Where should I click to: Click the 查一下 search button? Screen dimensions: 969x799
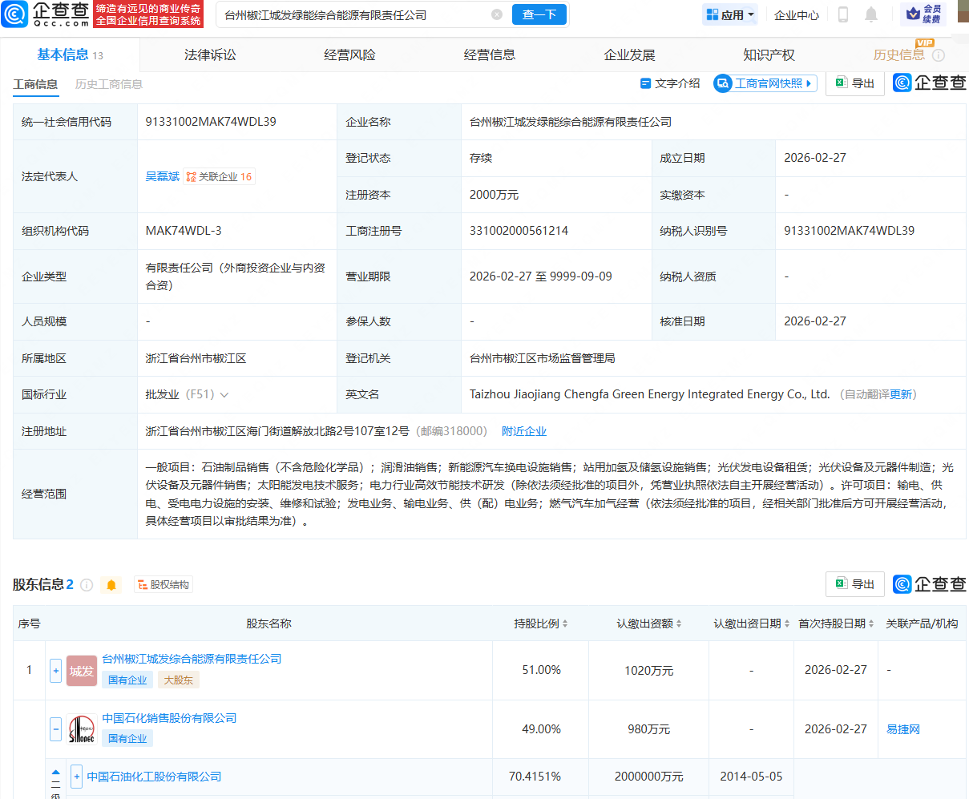click(539, 14)
